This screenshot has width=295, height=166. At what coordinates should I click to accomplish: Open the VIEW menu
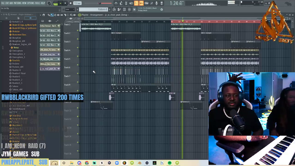coord(24,3)
